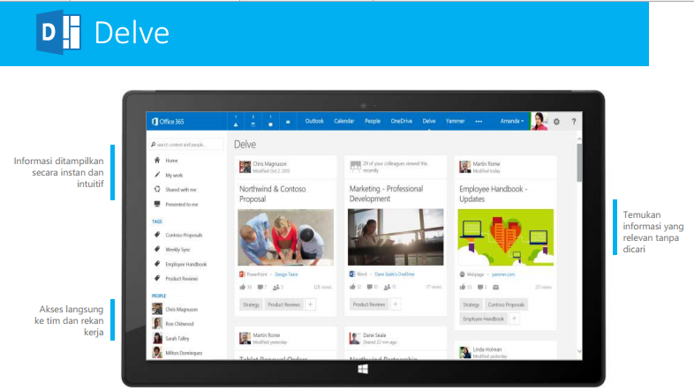
Task: Click the vertical scrollbar thumb
Action: [x=579, y=161]
